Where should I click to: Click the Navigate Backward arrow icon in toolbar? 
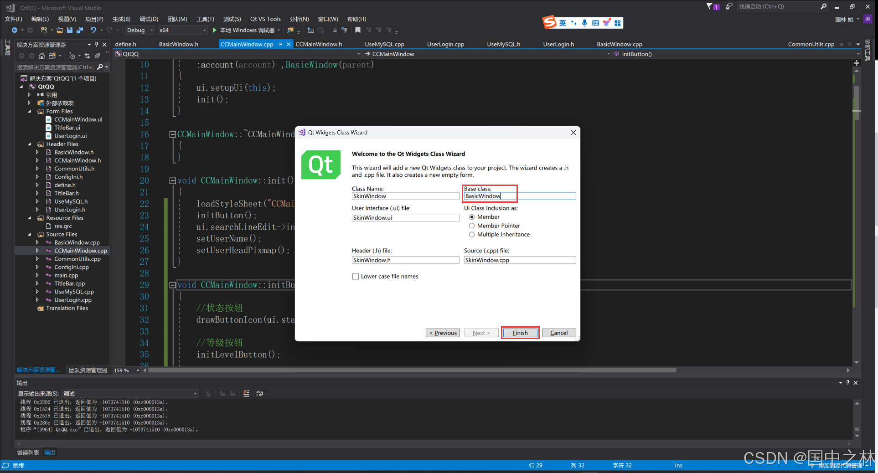click(15, 30)
